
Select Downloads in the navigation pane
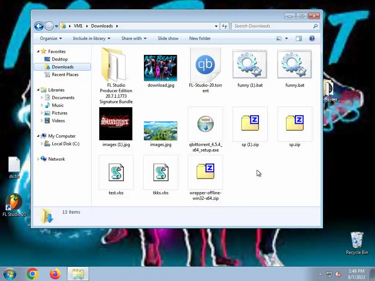click(62, 67)
